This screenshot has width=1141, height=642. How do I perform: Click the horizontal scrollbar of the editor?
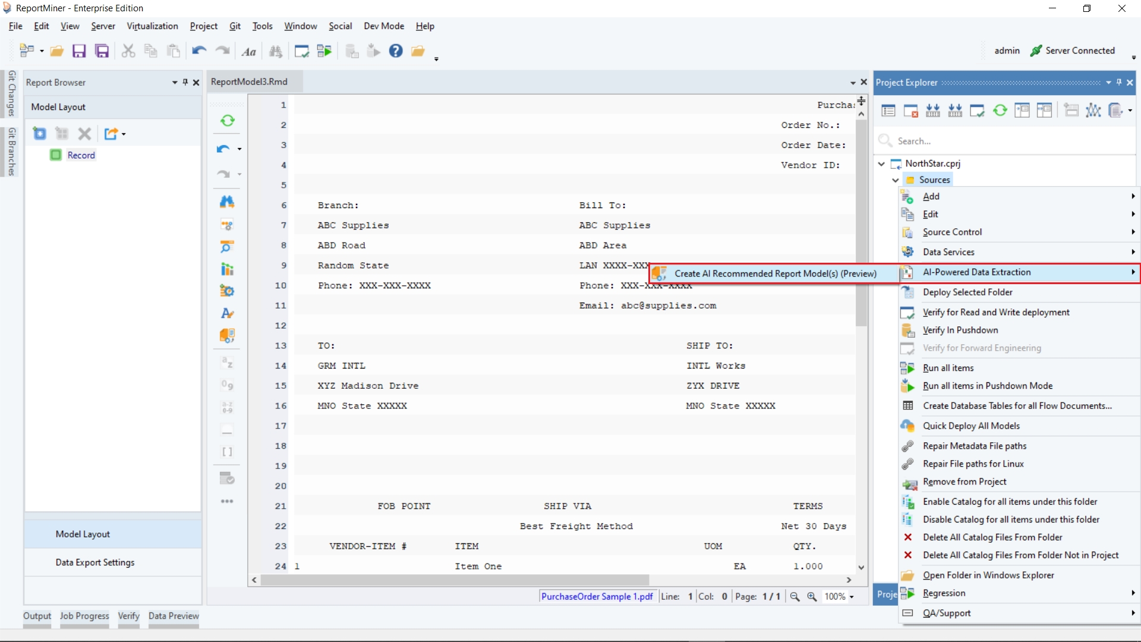455,580
